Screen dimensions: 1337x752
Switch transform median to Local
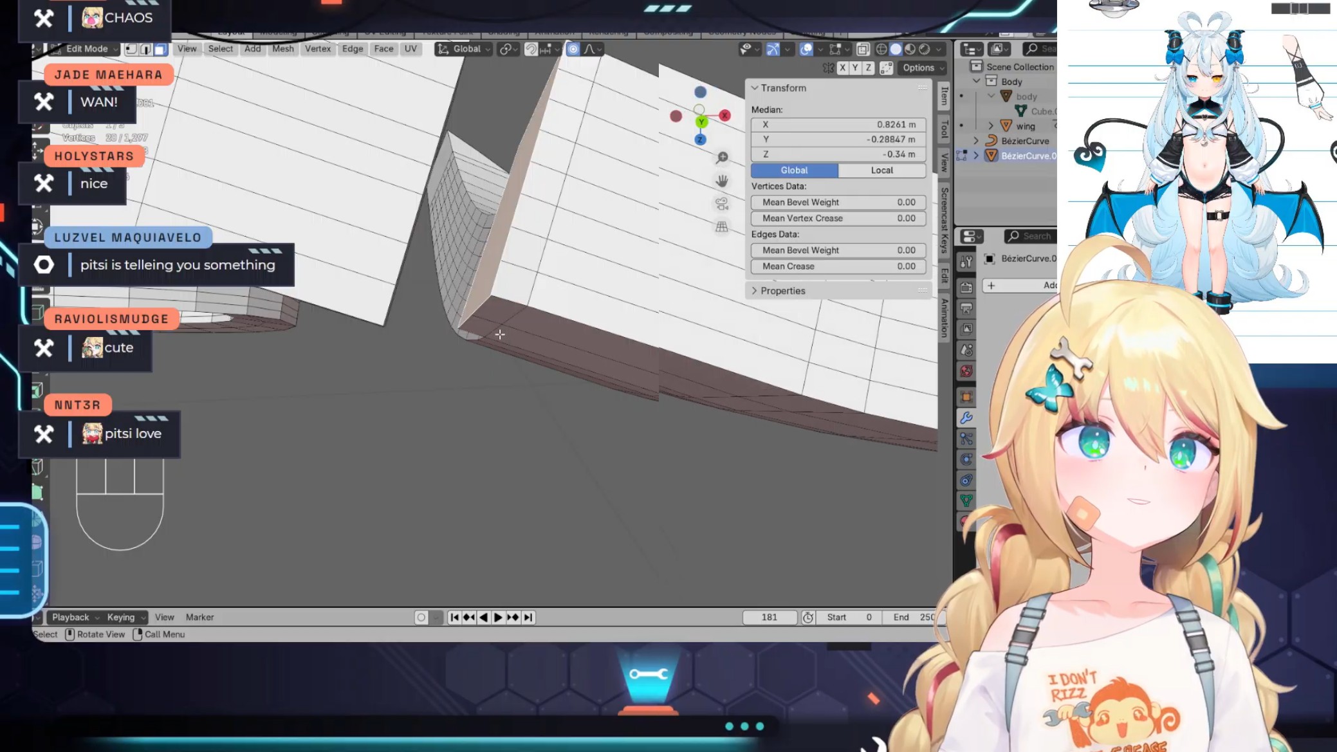[x=881, y=170]
